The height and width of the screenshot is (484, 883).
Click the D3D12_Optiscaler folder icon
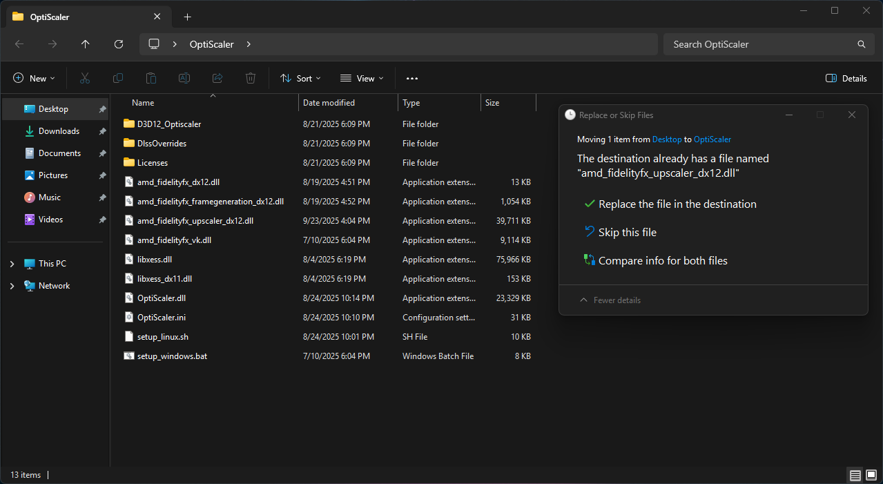pos(128,124)
